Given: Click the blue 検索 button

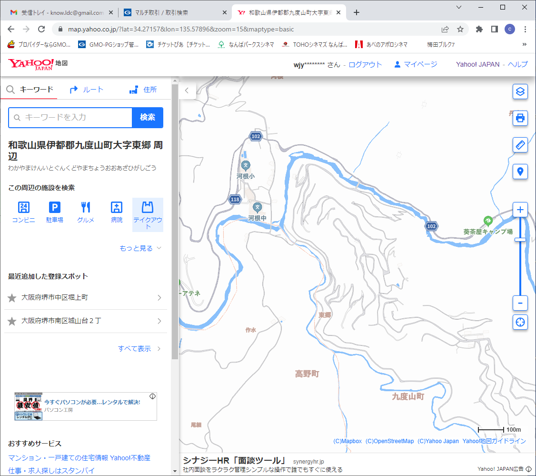Looking at the screenshot, I should coord(148,118).
